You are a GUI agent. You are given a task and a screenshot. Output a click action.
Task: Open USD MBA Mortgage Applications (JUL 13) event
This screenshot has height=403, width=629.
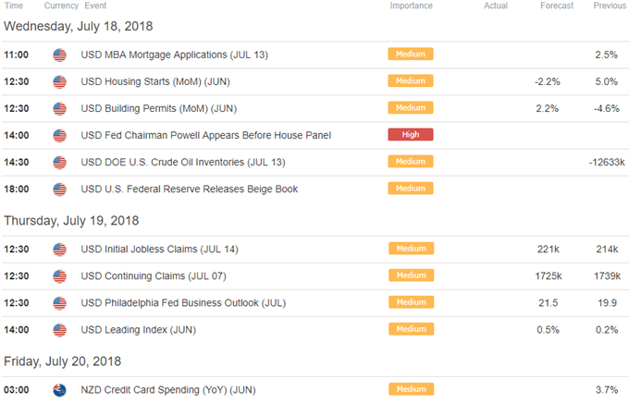175,55
